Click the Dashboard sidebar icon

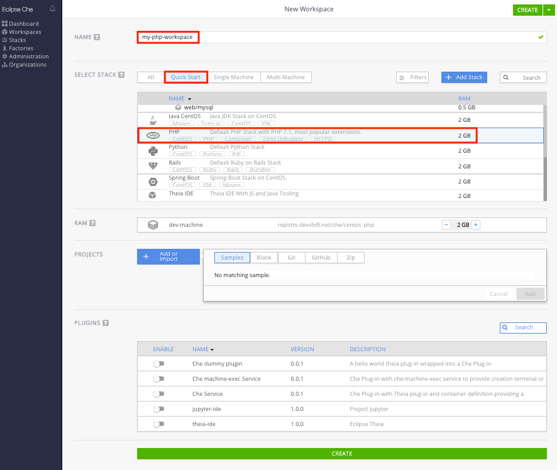tap(4, 24)
